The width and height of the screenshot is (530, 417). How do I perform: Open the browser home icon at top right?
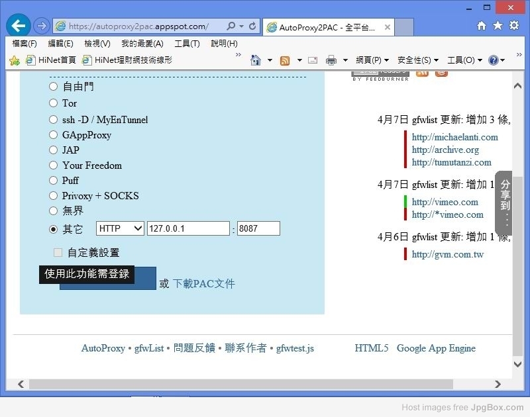(x=482, y=26)
